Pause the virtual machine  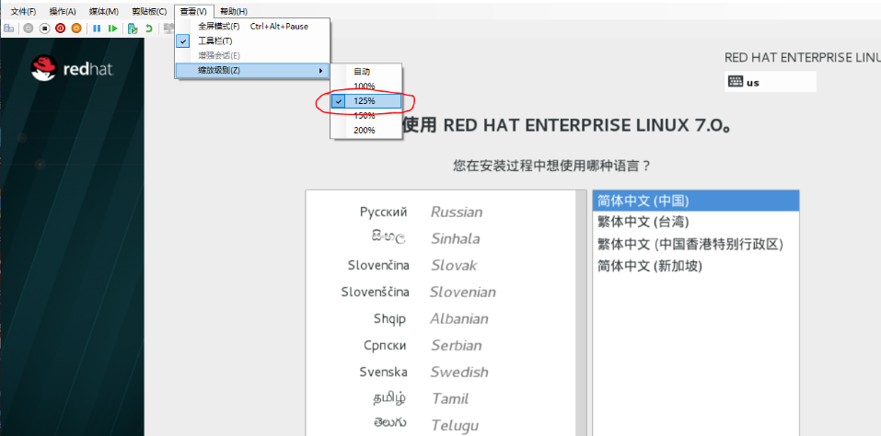pyautogui.click(x=97, y=29)
